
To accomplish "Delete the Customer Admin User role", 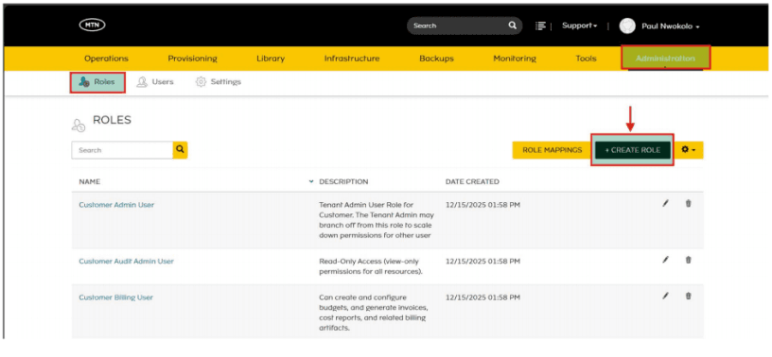I will (x=689, y=203).
